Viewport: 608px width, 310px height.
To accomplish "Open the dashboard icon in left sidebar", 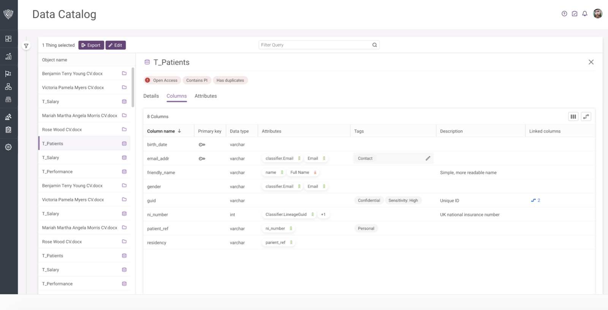I will click(x=8, y=39).
